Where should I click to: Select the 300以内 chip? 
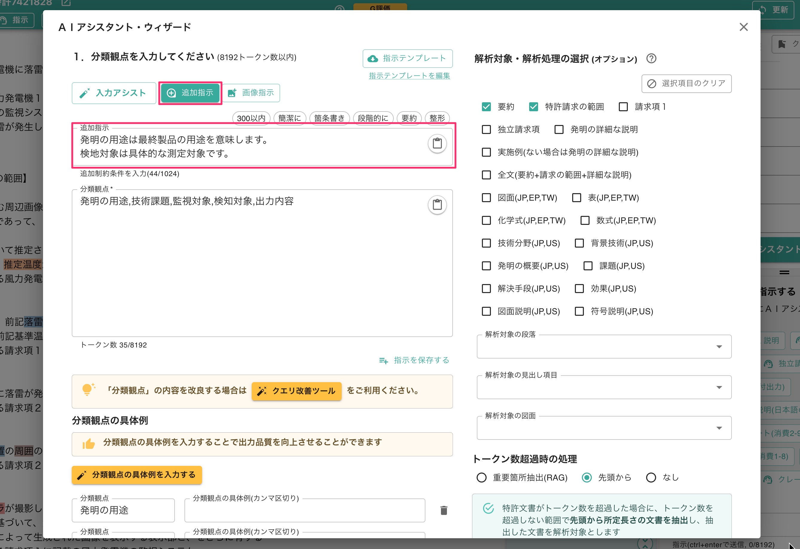[251, 118]
